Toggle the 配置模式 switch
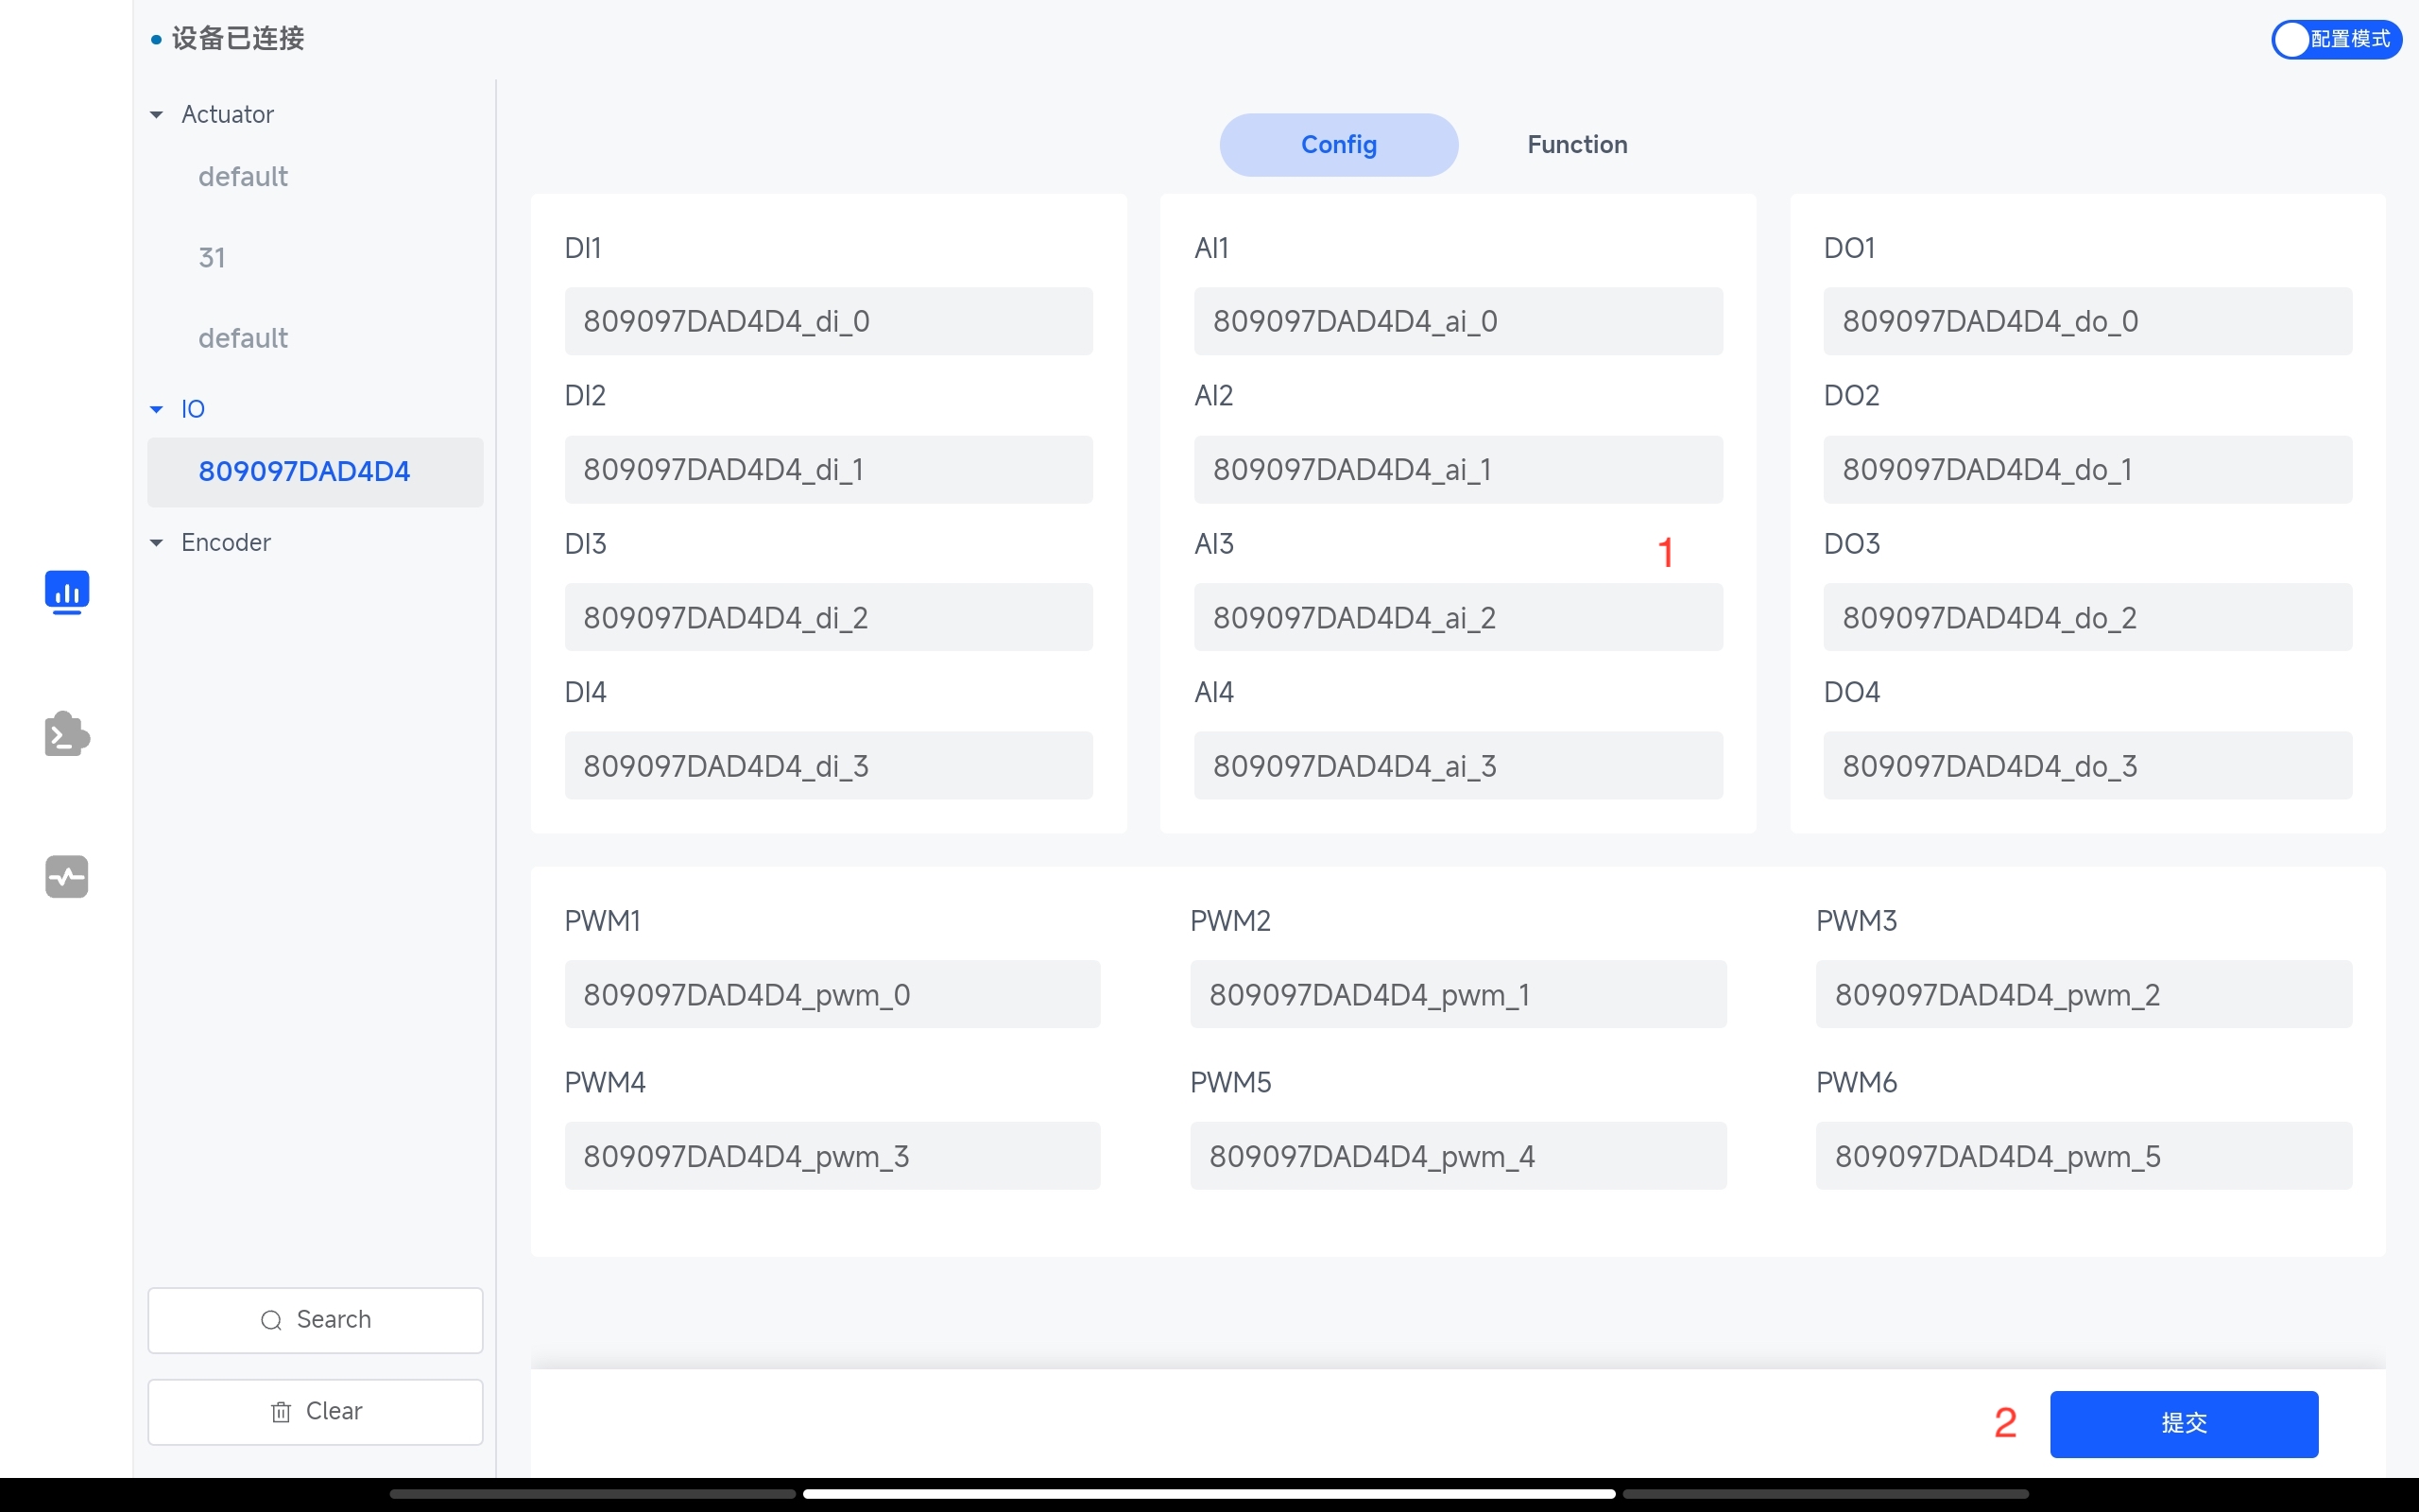Screen dimensions: 2419x1512 (x=2336, y=39)
